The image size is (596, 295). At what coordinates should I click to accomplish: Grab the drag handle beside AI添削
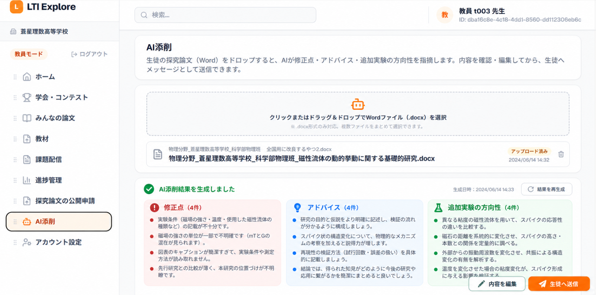coord(15,222)
